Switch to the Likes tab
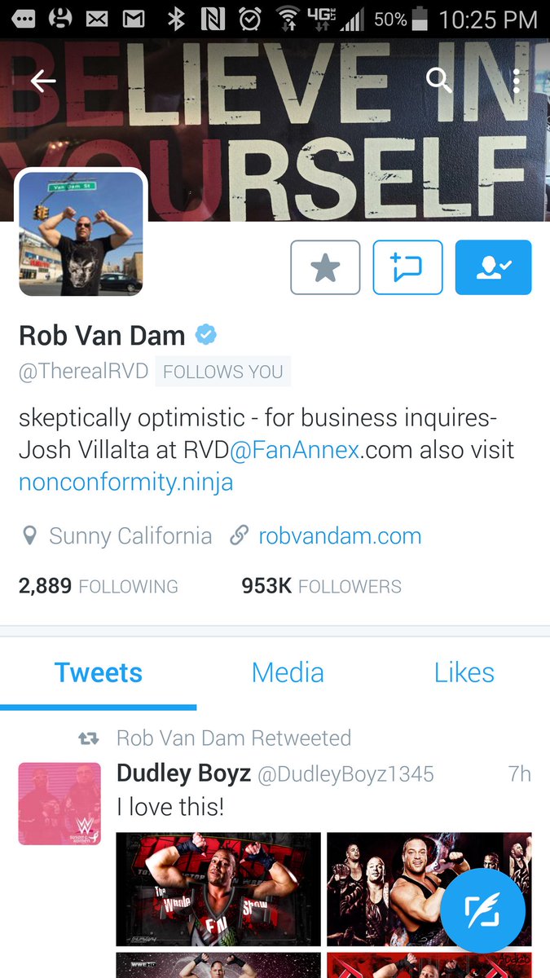Image resolution: width=550 pixels, height=978 pixels. pyautogui.click(x=464, y=672)
